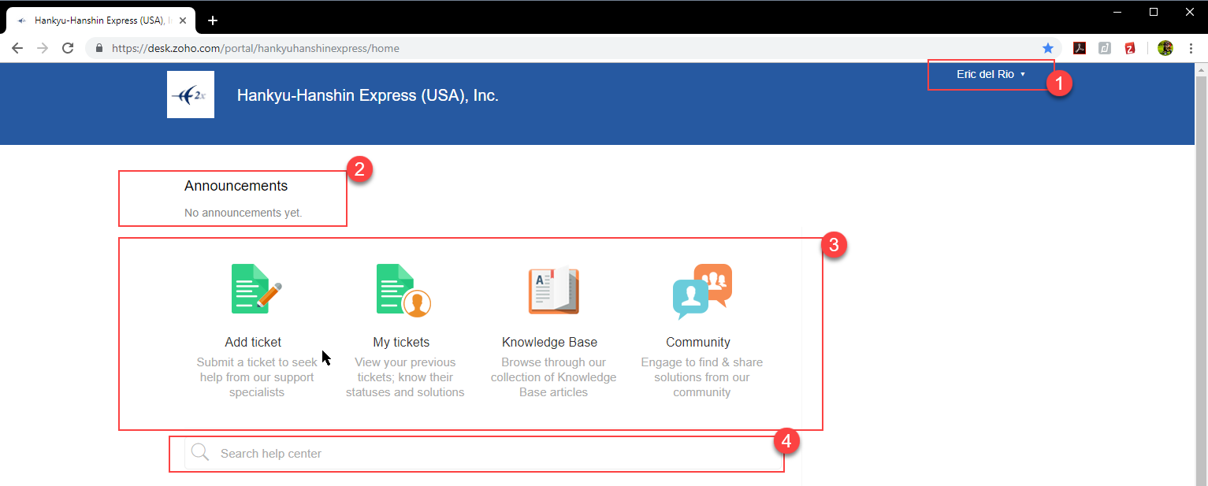
Task: Click 'Engage to find & share' description
Action: [702, 377]
